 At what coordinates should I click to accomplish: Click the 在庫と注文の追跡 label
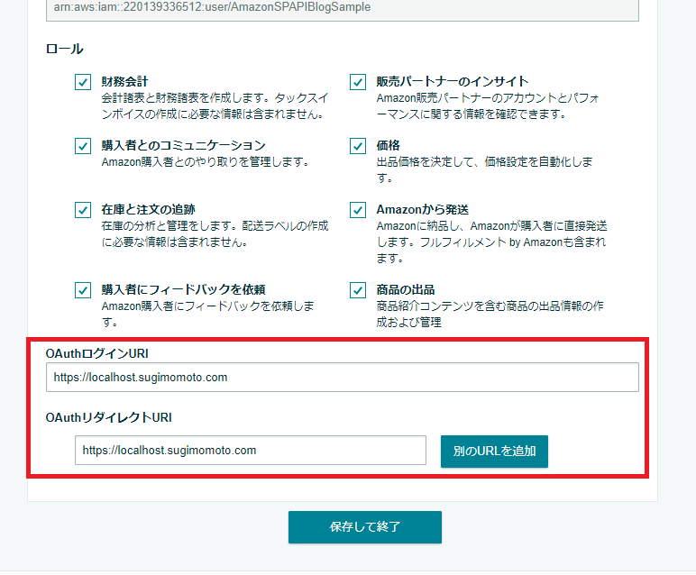148,209
